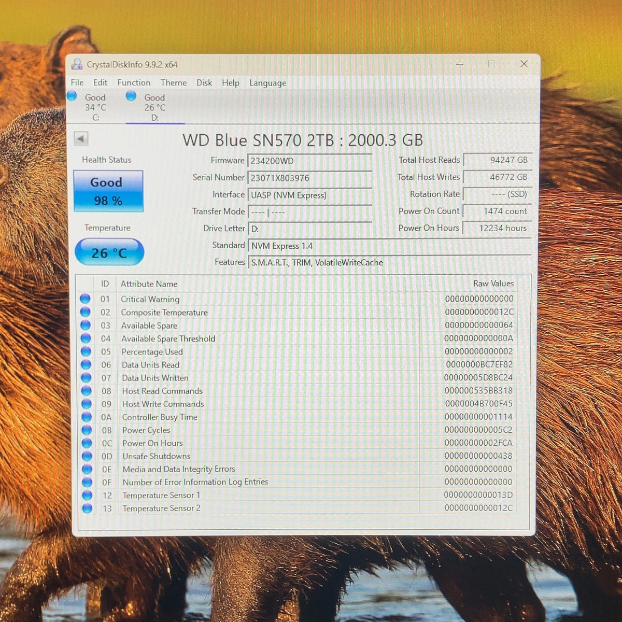Viewport: 622px width, 622px height.
Task: Select raw value 0000000BC7EF82
Action: click(479, 364)
